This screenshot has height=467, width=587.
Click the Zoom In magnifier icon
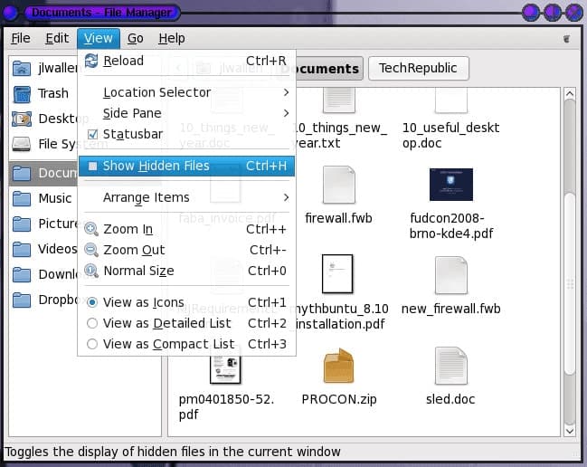[91, 229]
